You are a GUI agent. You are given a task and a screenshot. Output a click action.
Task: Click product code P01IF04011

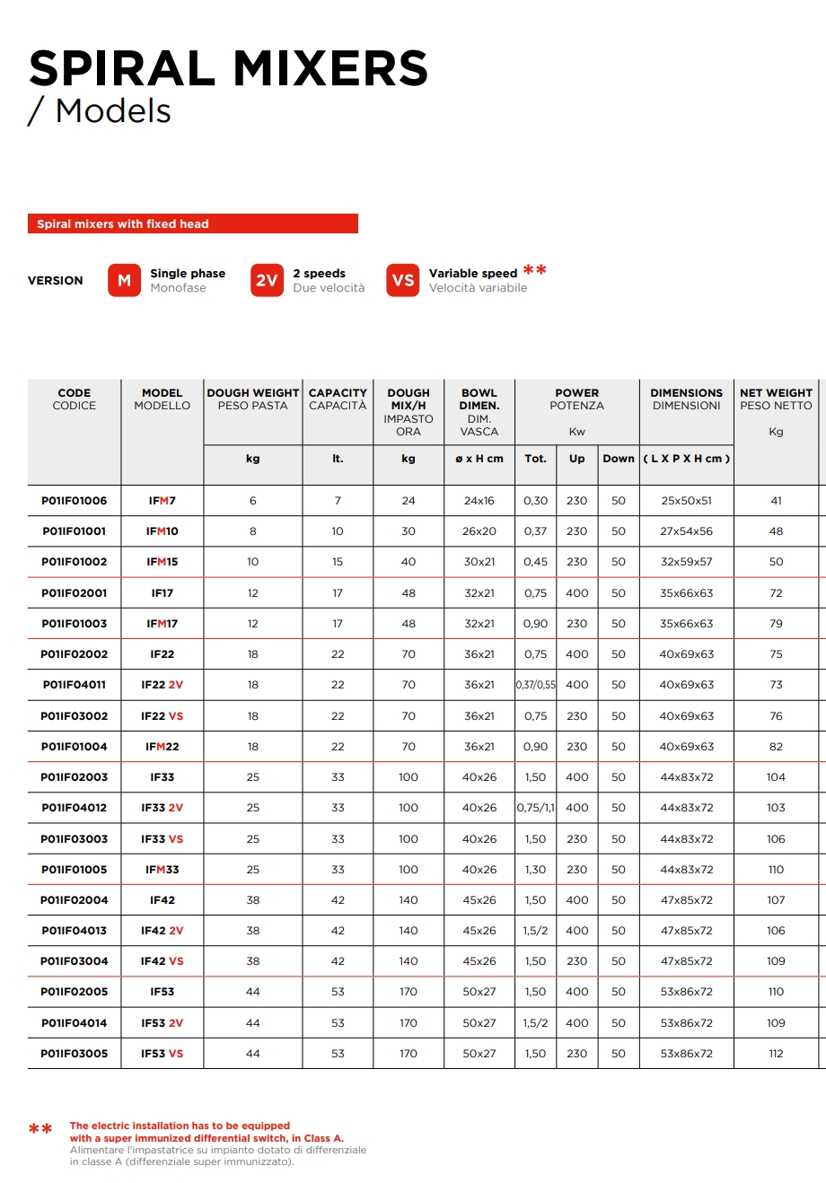(x=75, y=685)
